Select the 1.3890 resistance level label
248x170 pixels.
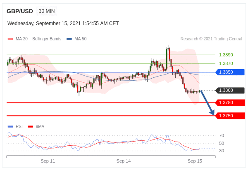[x=226, y=55]
